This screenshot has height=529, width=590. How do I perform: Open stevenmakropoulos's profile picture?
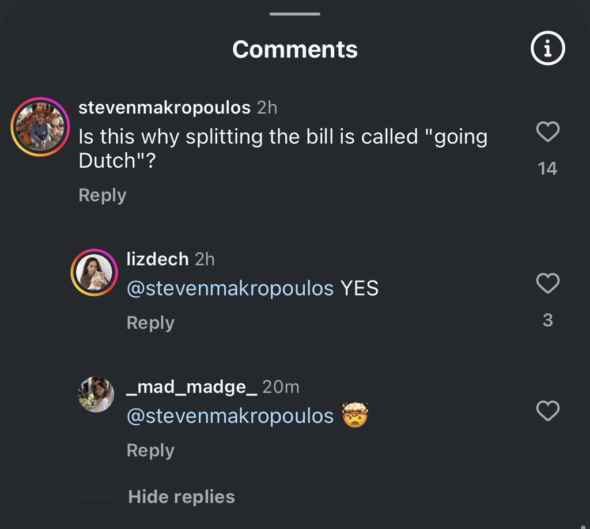click(x=40, y=127)
